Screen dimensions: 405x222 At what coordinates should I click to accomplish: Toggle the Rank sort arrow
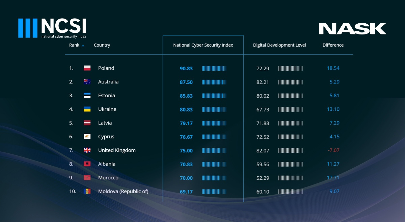pos(83,45)
